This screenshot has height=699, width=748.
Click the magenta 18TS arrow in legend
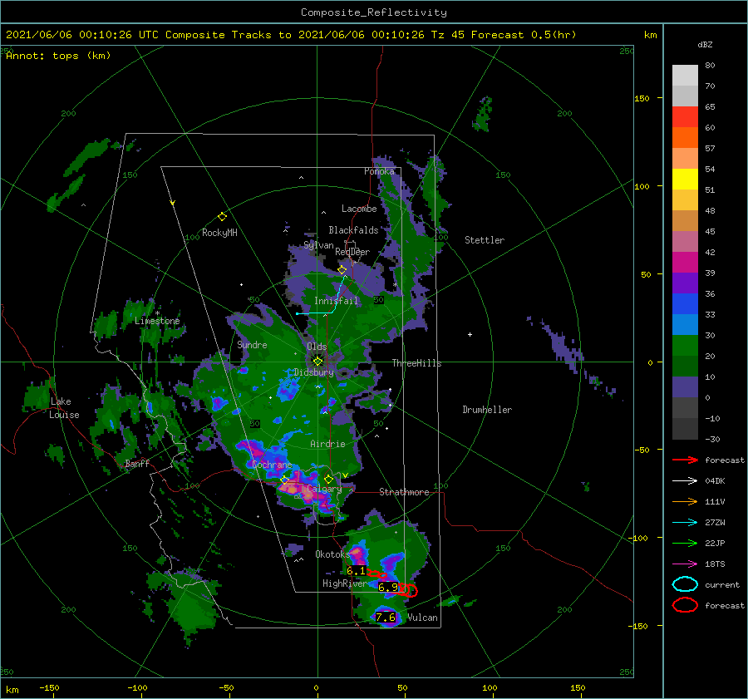[x=685, y=564]
